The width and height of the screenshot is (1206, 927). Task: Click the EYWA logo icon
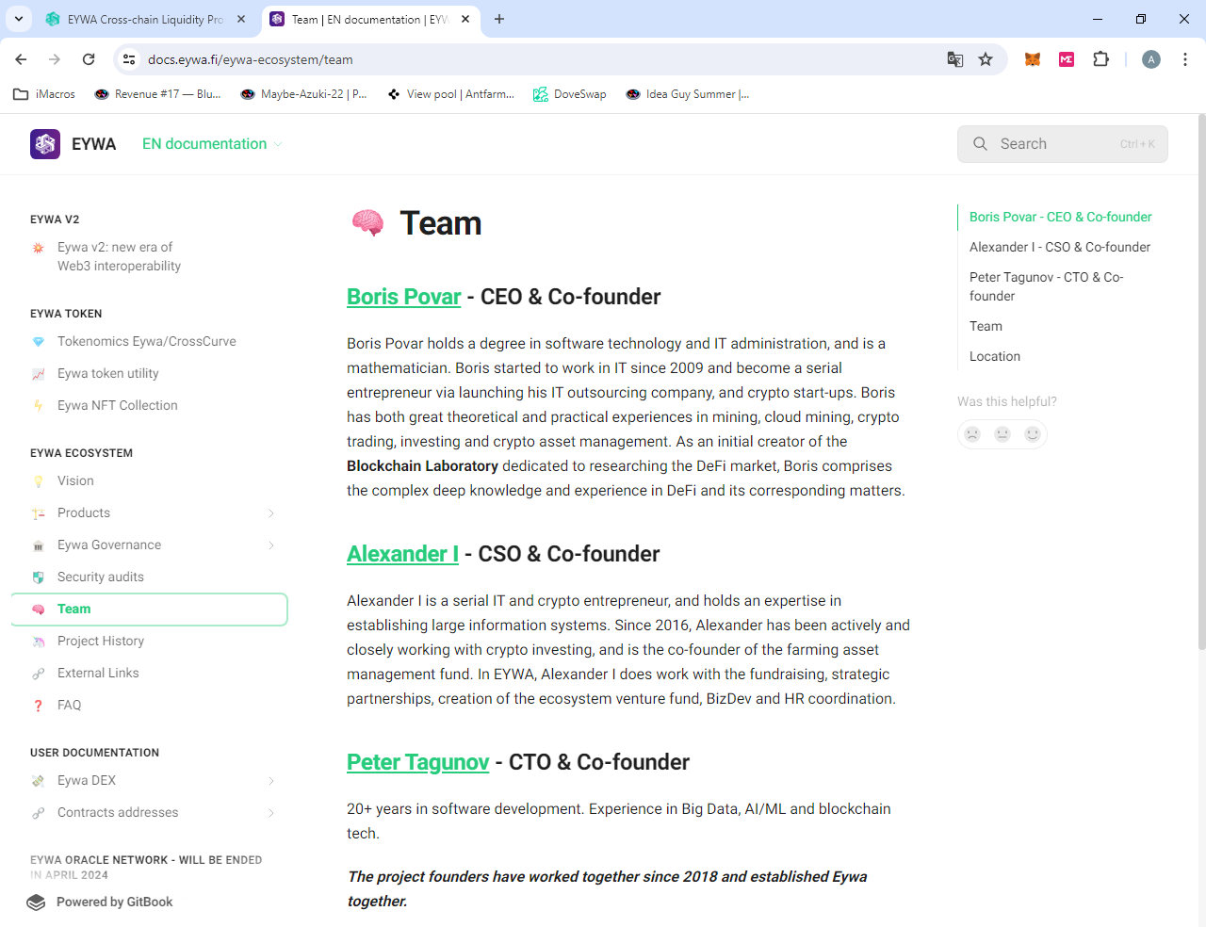[45, 144]
